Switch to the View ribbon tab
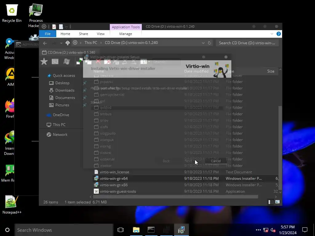The image size is (315, 236). 101,34
